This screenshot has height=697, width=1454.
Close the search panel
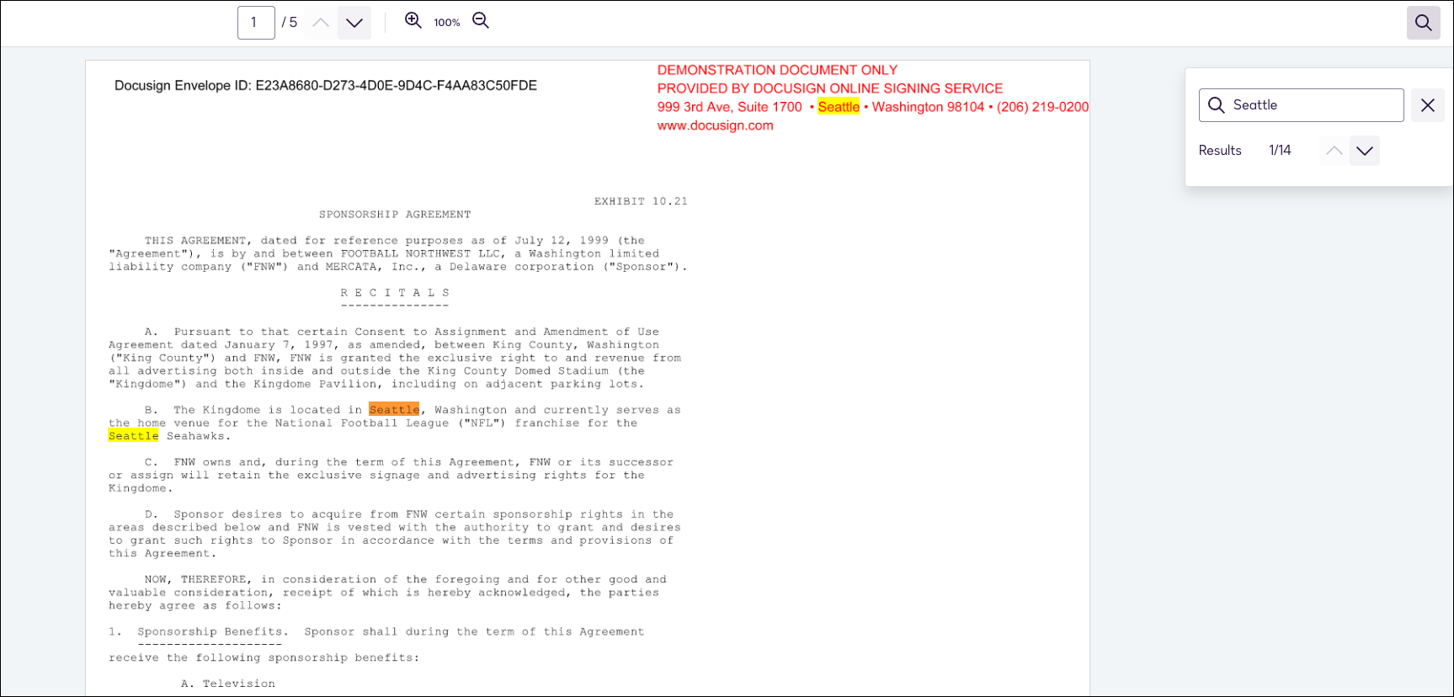pyautogui.click(x=1428, y=105)
